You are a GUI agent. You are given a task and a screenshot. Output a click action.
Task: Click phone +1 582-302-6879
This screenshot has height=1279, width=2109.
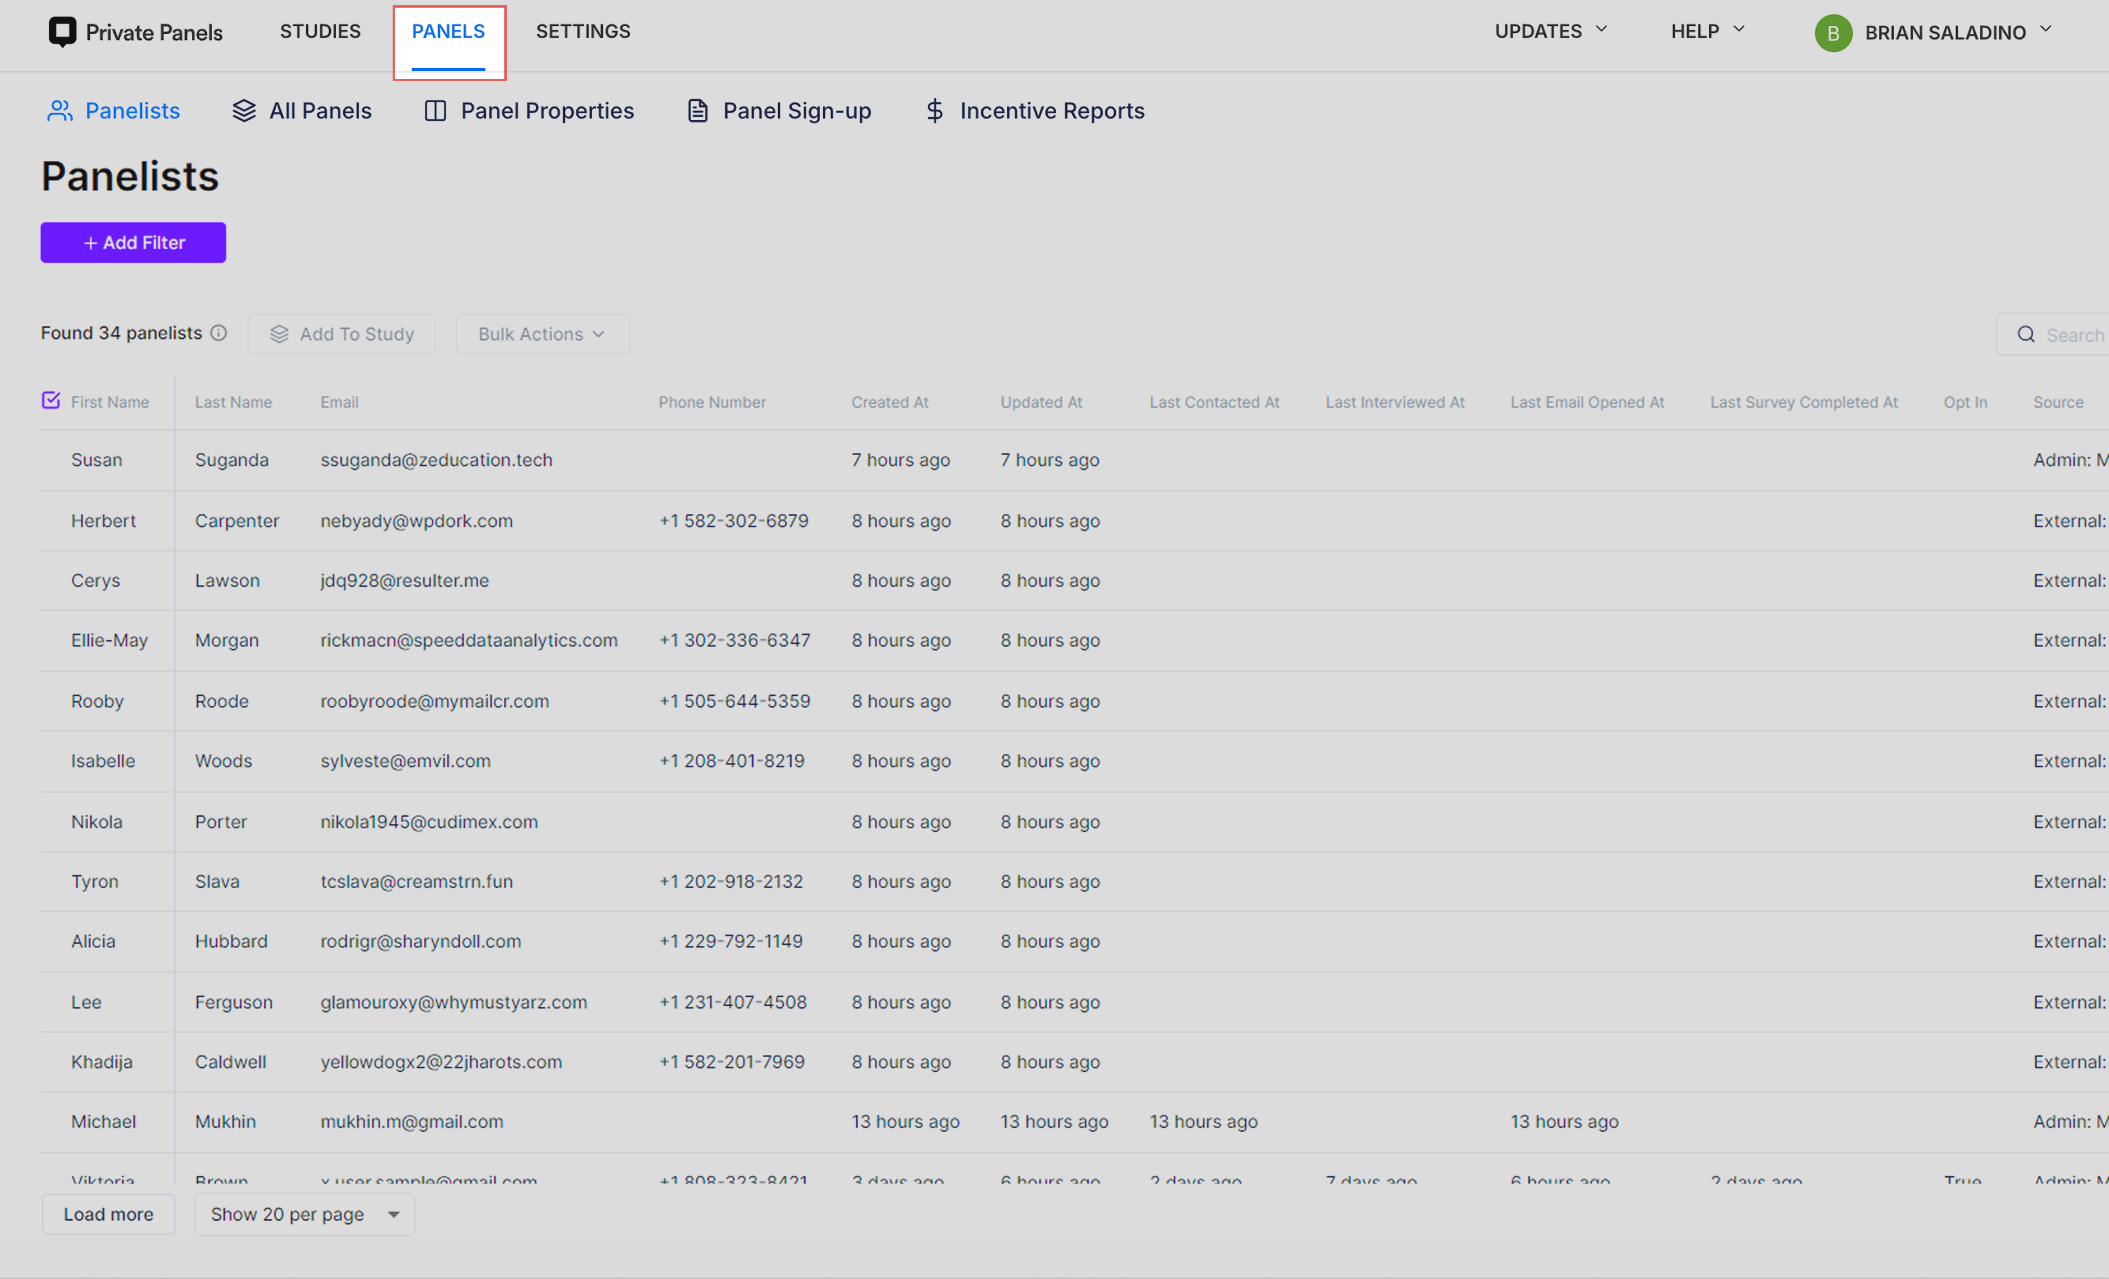click(733, 521)
